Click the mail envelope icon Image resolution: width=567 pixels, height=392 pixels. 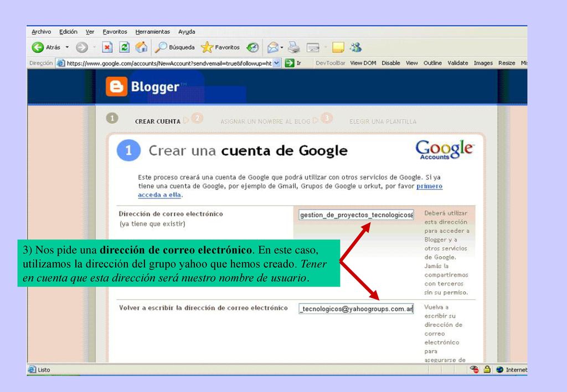[273, 48]
